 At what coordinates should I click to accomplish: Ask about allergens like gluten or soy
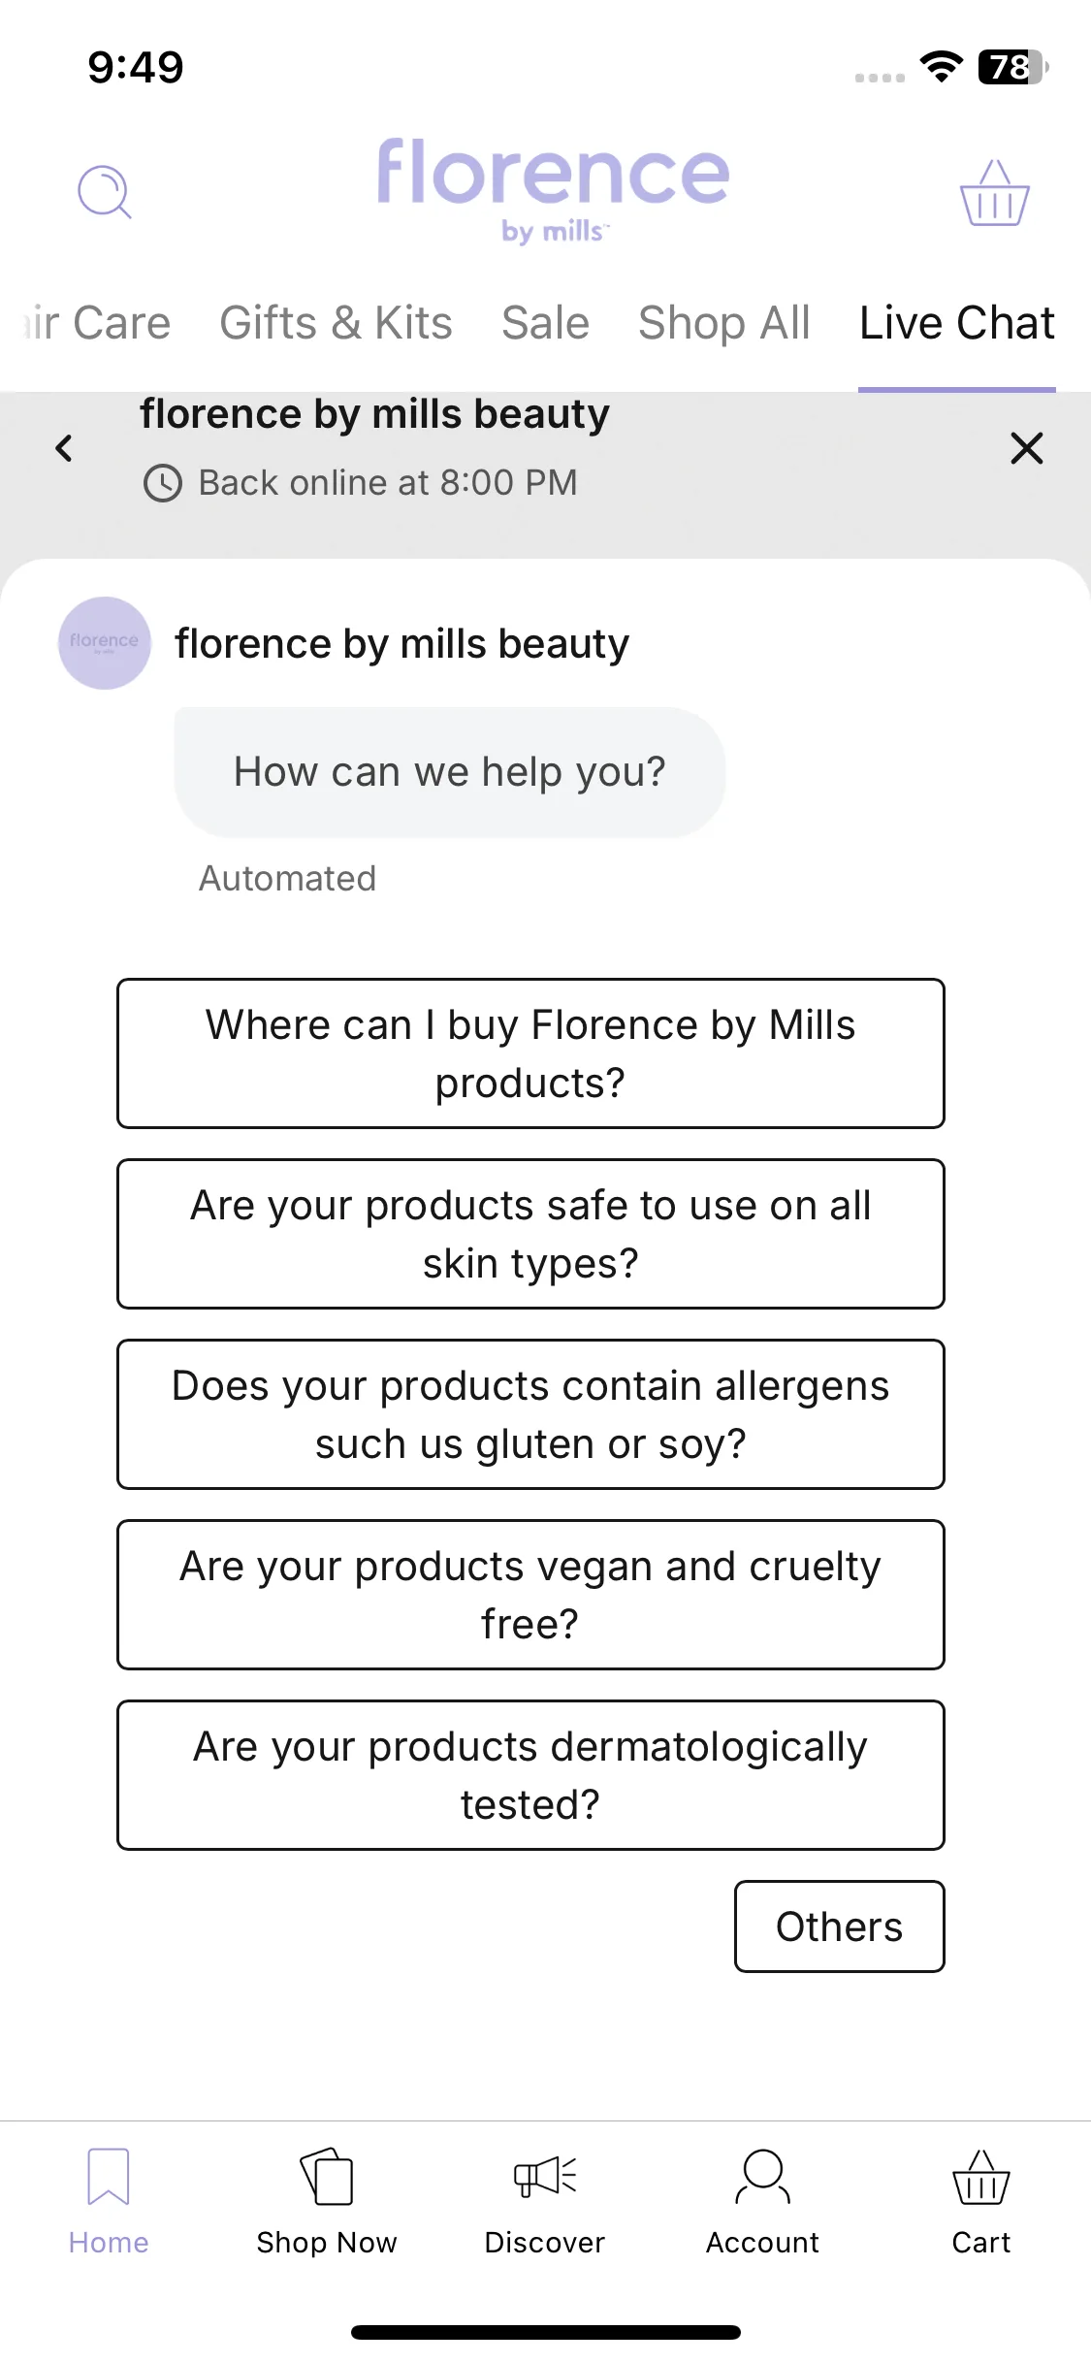pos(530,1414)
